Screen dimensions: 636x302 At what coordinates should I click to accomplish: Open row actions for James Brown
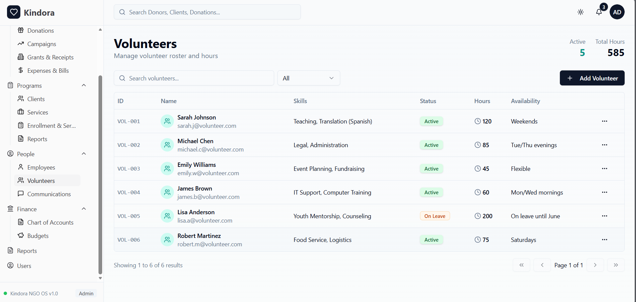coord(605,192)
